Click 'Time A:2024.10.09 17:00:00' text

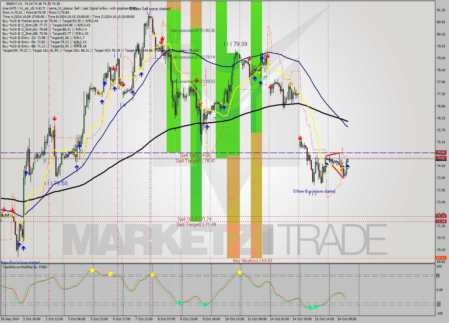point(23,17)
